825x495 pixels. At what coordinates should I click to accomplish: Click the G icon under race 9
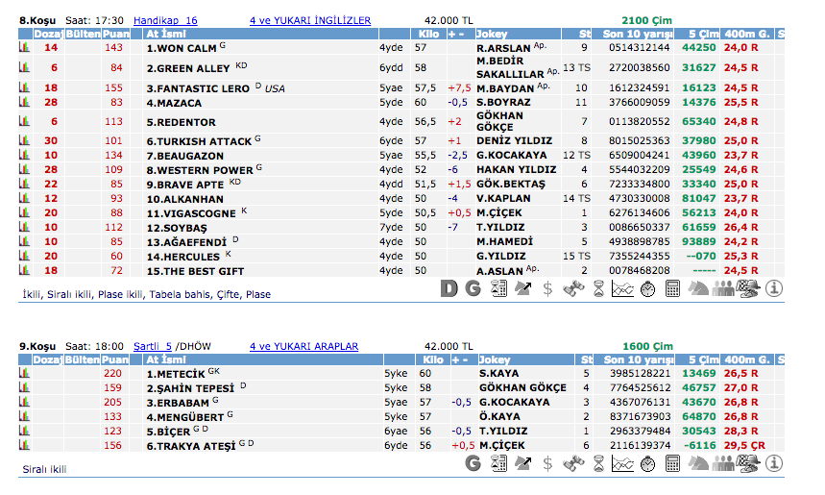tap(473, 463)
